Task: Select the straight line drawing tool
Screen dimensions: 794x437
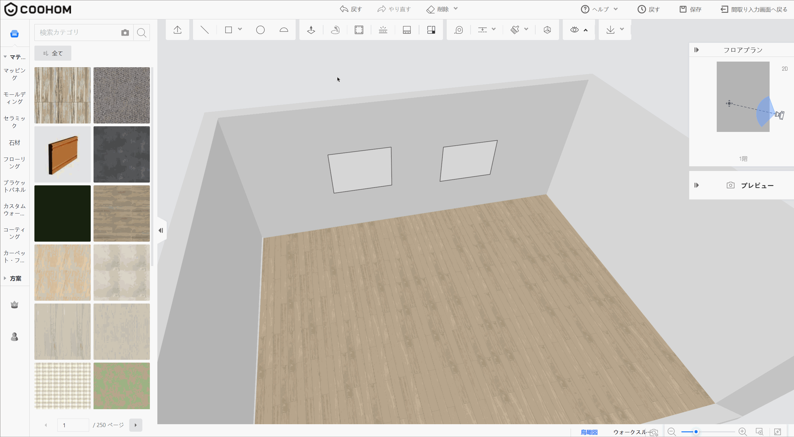Action: [x=205, y=30]
